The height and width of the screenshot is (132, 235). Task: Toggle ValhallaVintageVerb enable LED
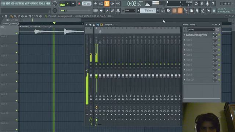coord(219,35)
